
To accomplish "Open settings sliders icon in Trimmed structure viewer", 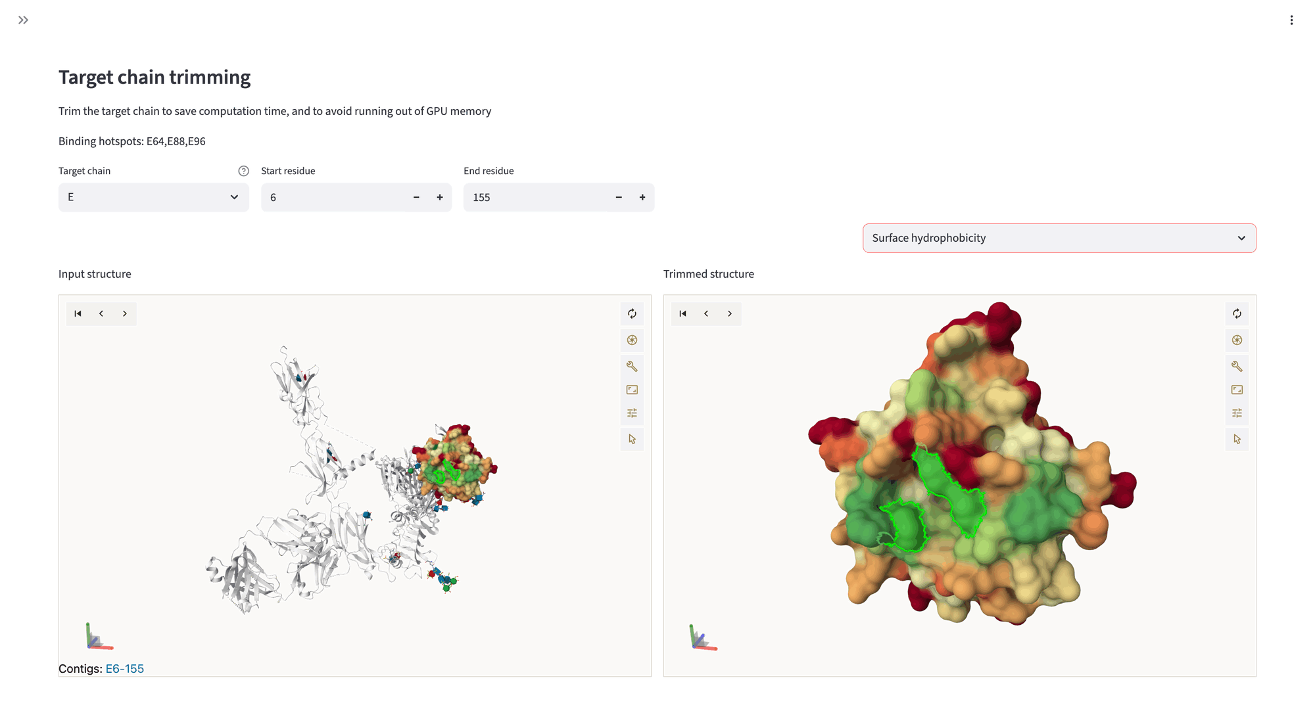I will click(1237, 413).
